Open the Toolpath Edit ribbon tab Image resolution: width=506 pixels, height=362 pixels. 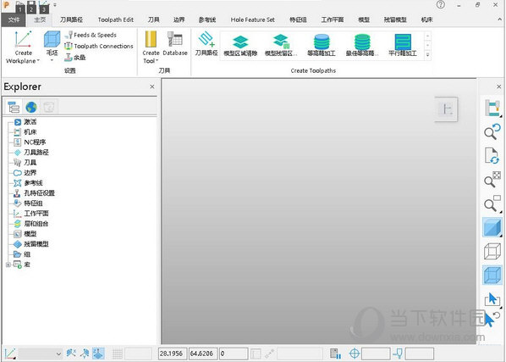116,19
